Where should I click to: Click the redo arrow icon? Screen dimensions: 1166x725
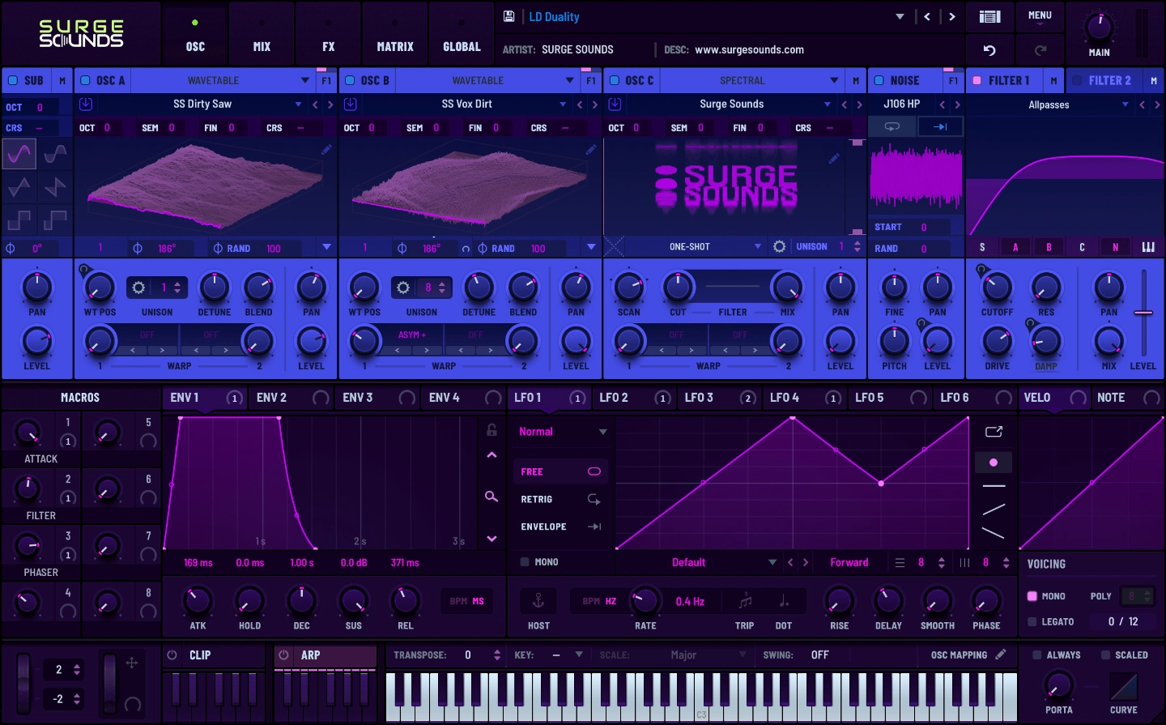click(1040, 50)
